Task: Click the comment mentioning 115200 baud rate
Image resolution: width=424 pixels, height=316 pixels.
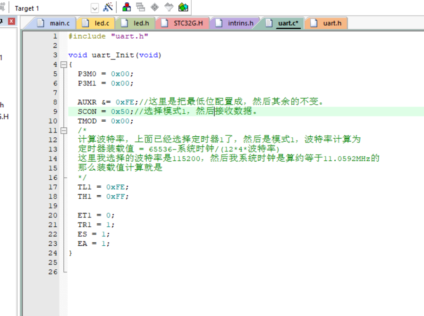Action: (229, 158)
